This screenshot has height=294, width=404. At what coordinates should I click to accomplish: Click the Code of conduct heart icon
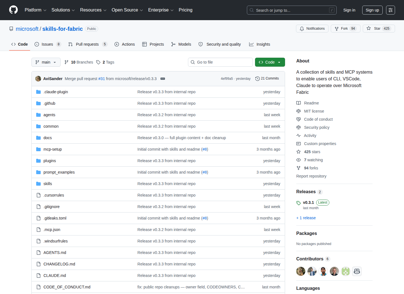[299, 119]
